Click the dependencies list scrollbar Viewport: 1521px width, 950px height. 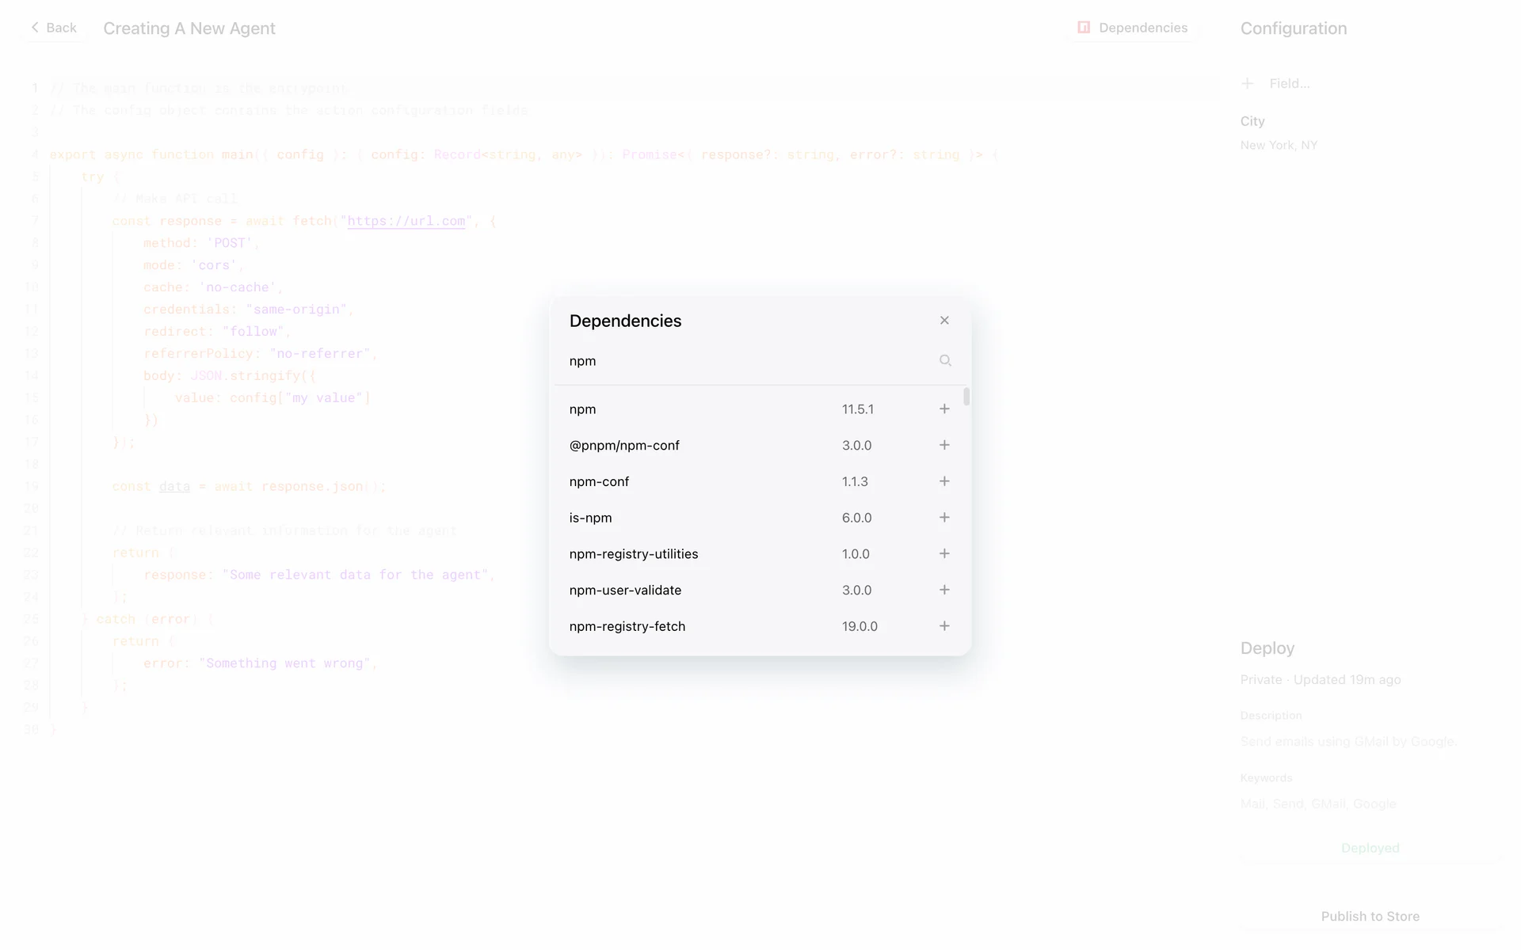(966, 397)
